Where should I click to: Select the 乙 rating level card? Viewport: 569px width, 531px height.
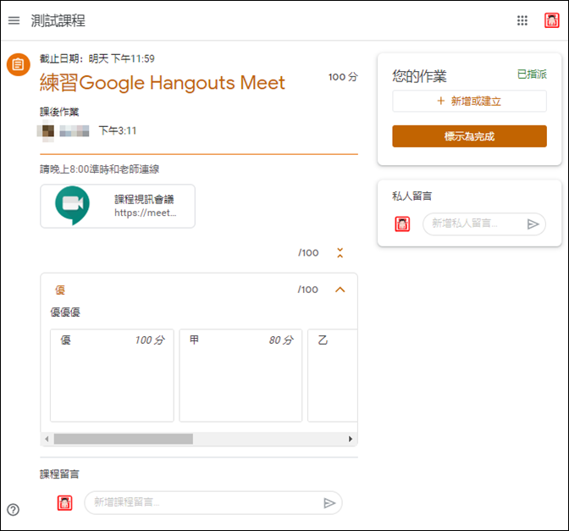333,375
